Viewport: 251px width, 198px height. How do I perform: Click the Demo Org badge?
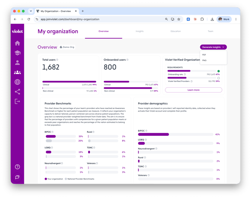(x=67, y=47)
